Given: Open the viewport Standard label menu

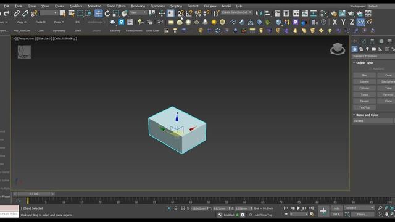Looking at the screenshot, I should point(44,38).
